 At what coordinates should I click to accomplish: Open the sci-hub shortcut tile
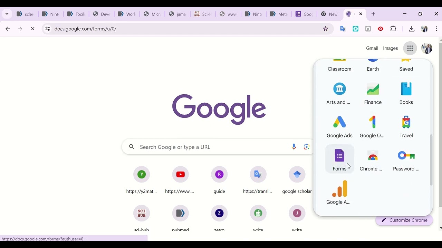(x=142, y=218)
